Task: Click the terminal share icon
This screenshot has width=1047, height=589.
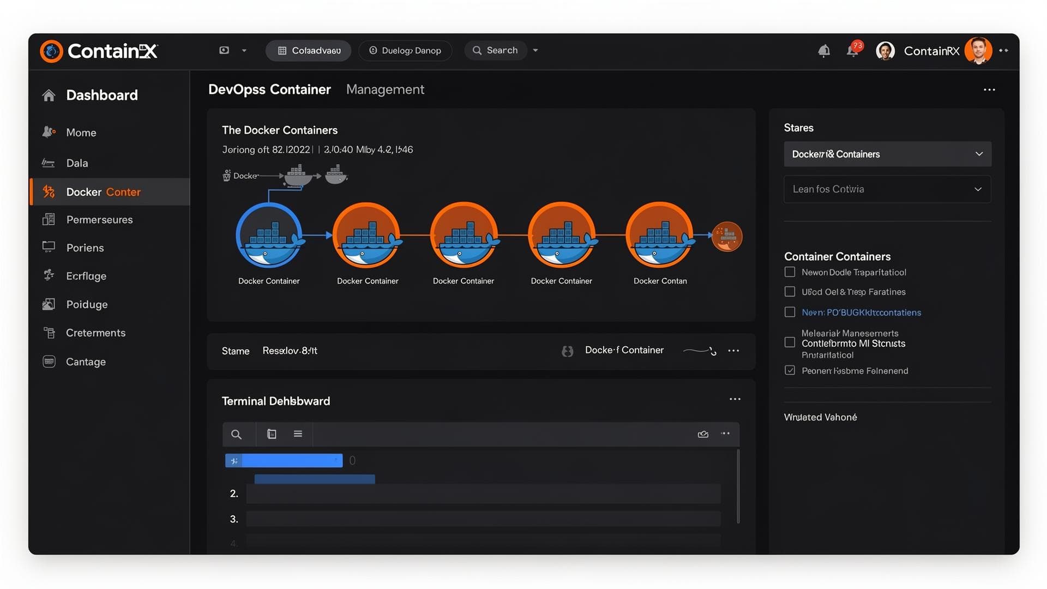Action: pyautogui.click(x=703, y=434)
